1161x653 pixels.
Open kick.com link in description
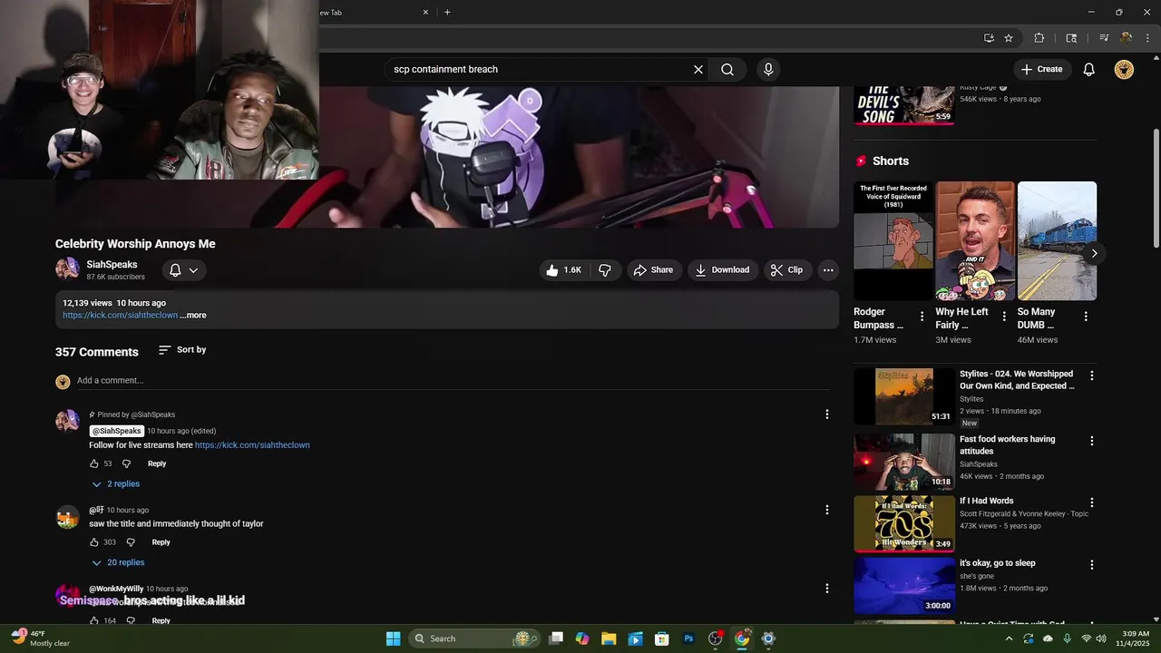click(x=120, y=316)
